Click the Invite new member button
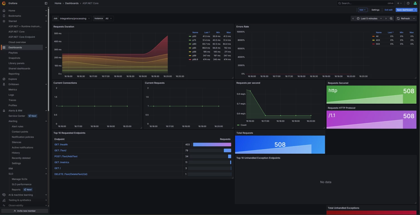The image size is (420, 215). [25, 211]
